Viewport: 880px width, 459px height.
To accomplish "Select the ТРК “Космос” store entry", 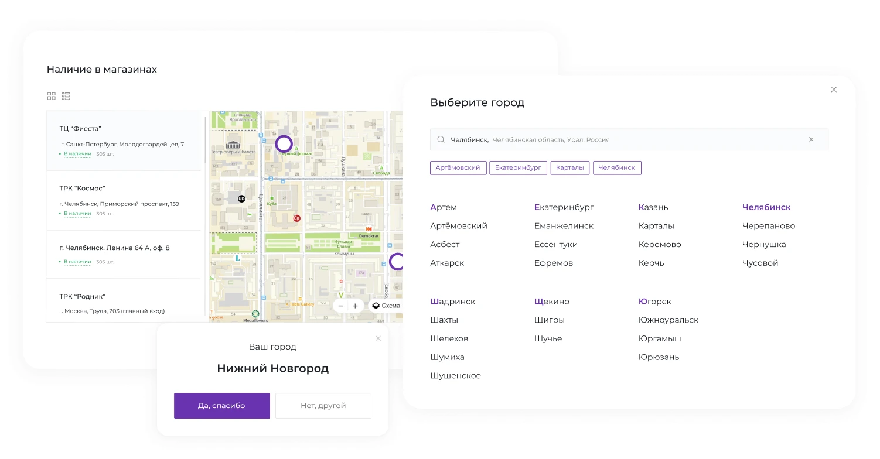I will tap(124, 200).
